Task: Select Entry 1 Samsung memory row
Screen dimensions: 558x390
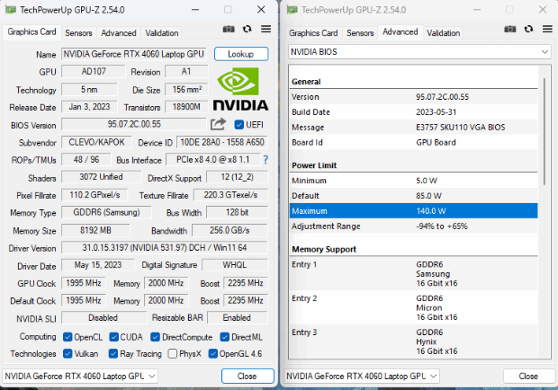Action: click(413, 274)
